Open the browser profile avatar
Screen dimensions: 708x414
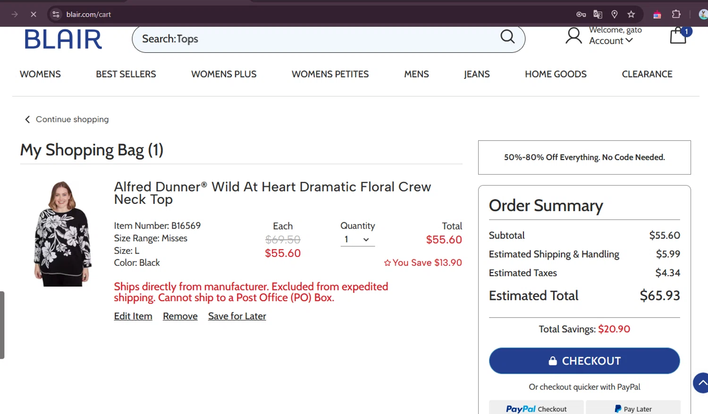coord(703,14)
